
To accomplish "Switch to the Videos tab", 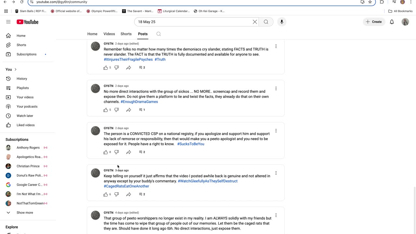I will coord(109,34).
